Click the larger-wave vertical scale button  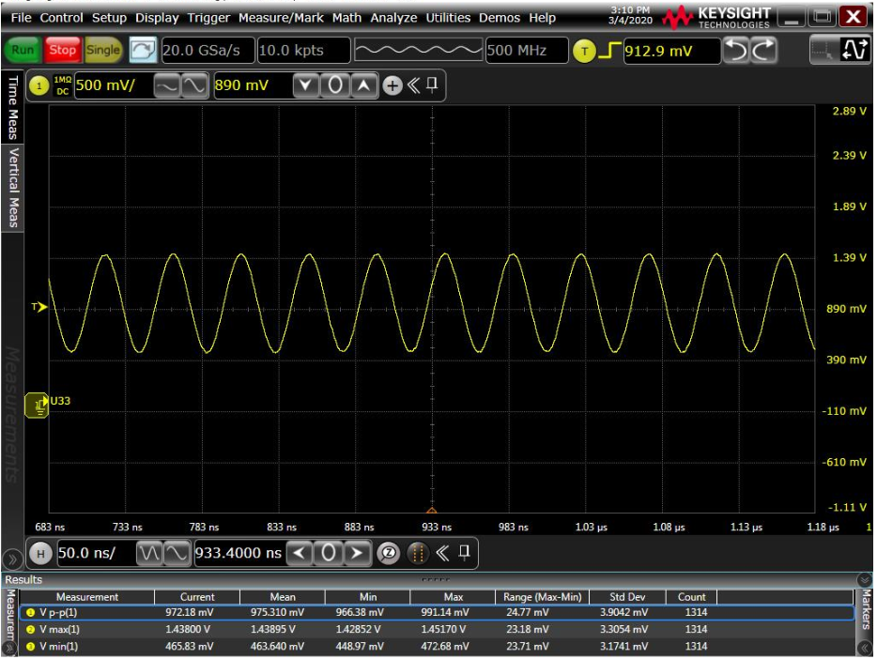point(193,85)
